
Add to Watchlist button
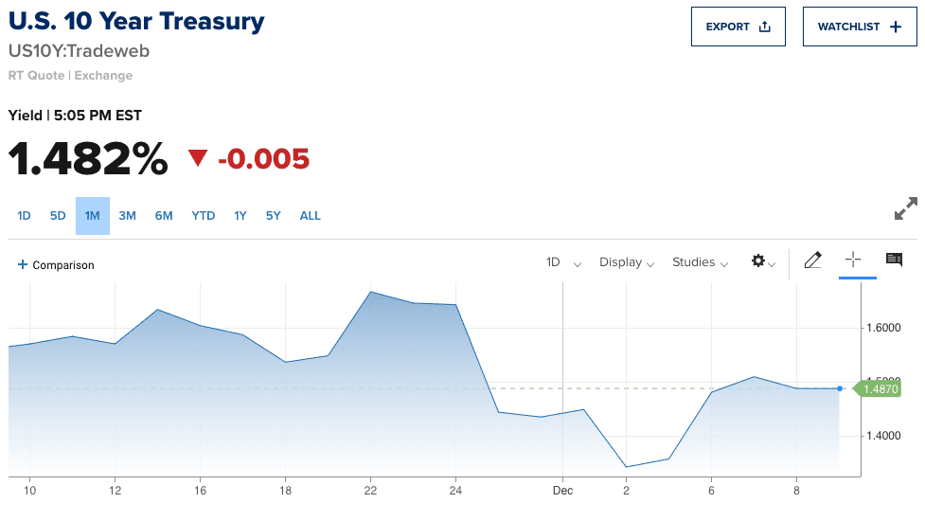860,27
